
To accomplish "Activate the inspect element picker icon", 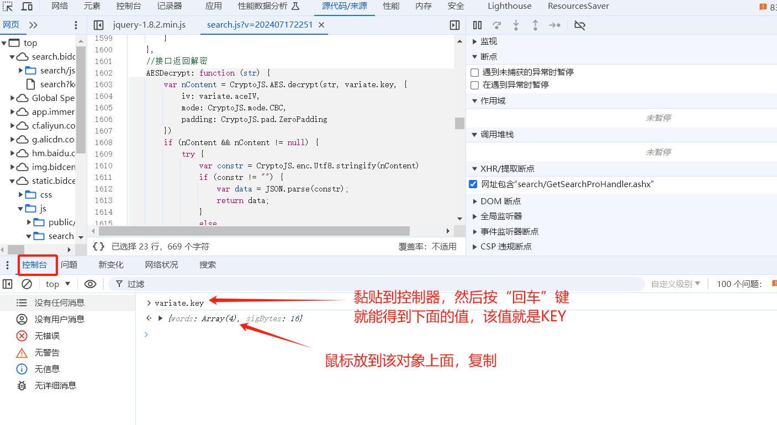I will (8, 7).
